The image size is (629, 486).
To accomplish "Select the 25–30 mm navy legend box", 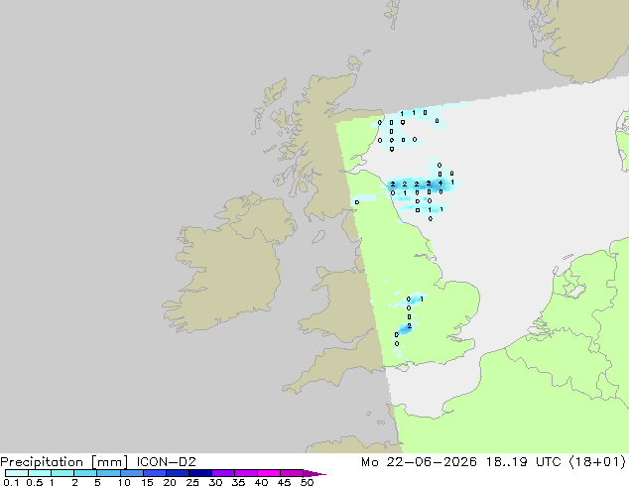I will click(x=199, y=473).
